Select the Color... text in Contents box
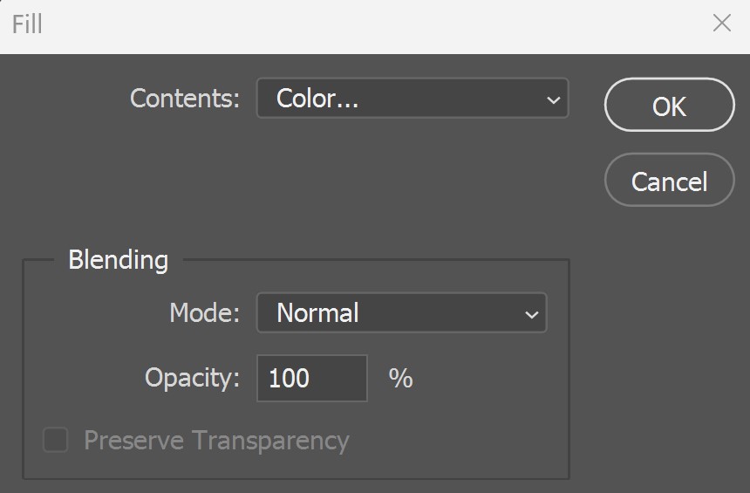Image resolution: width=750 pixels, height=493 pixels. (317, 98)
